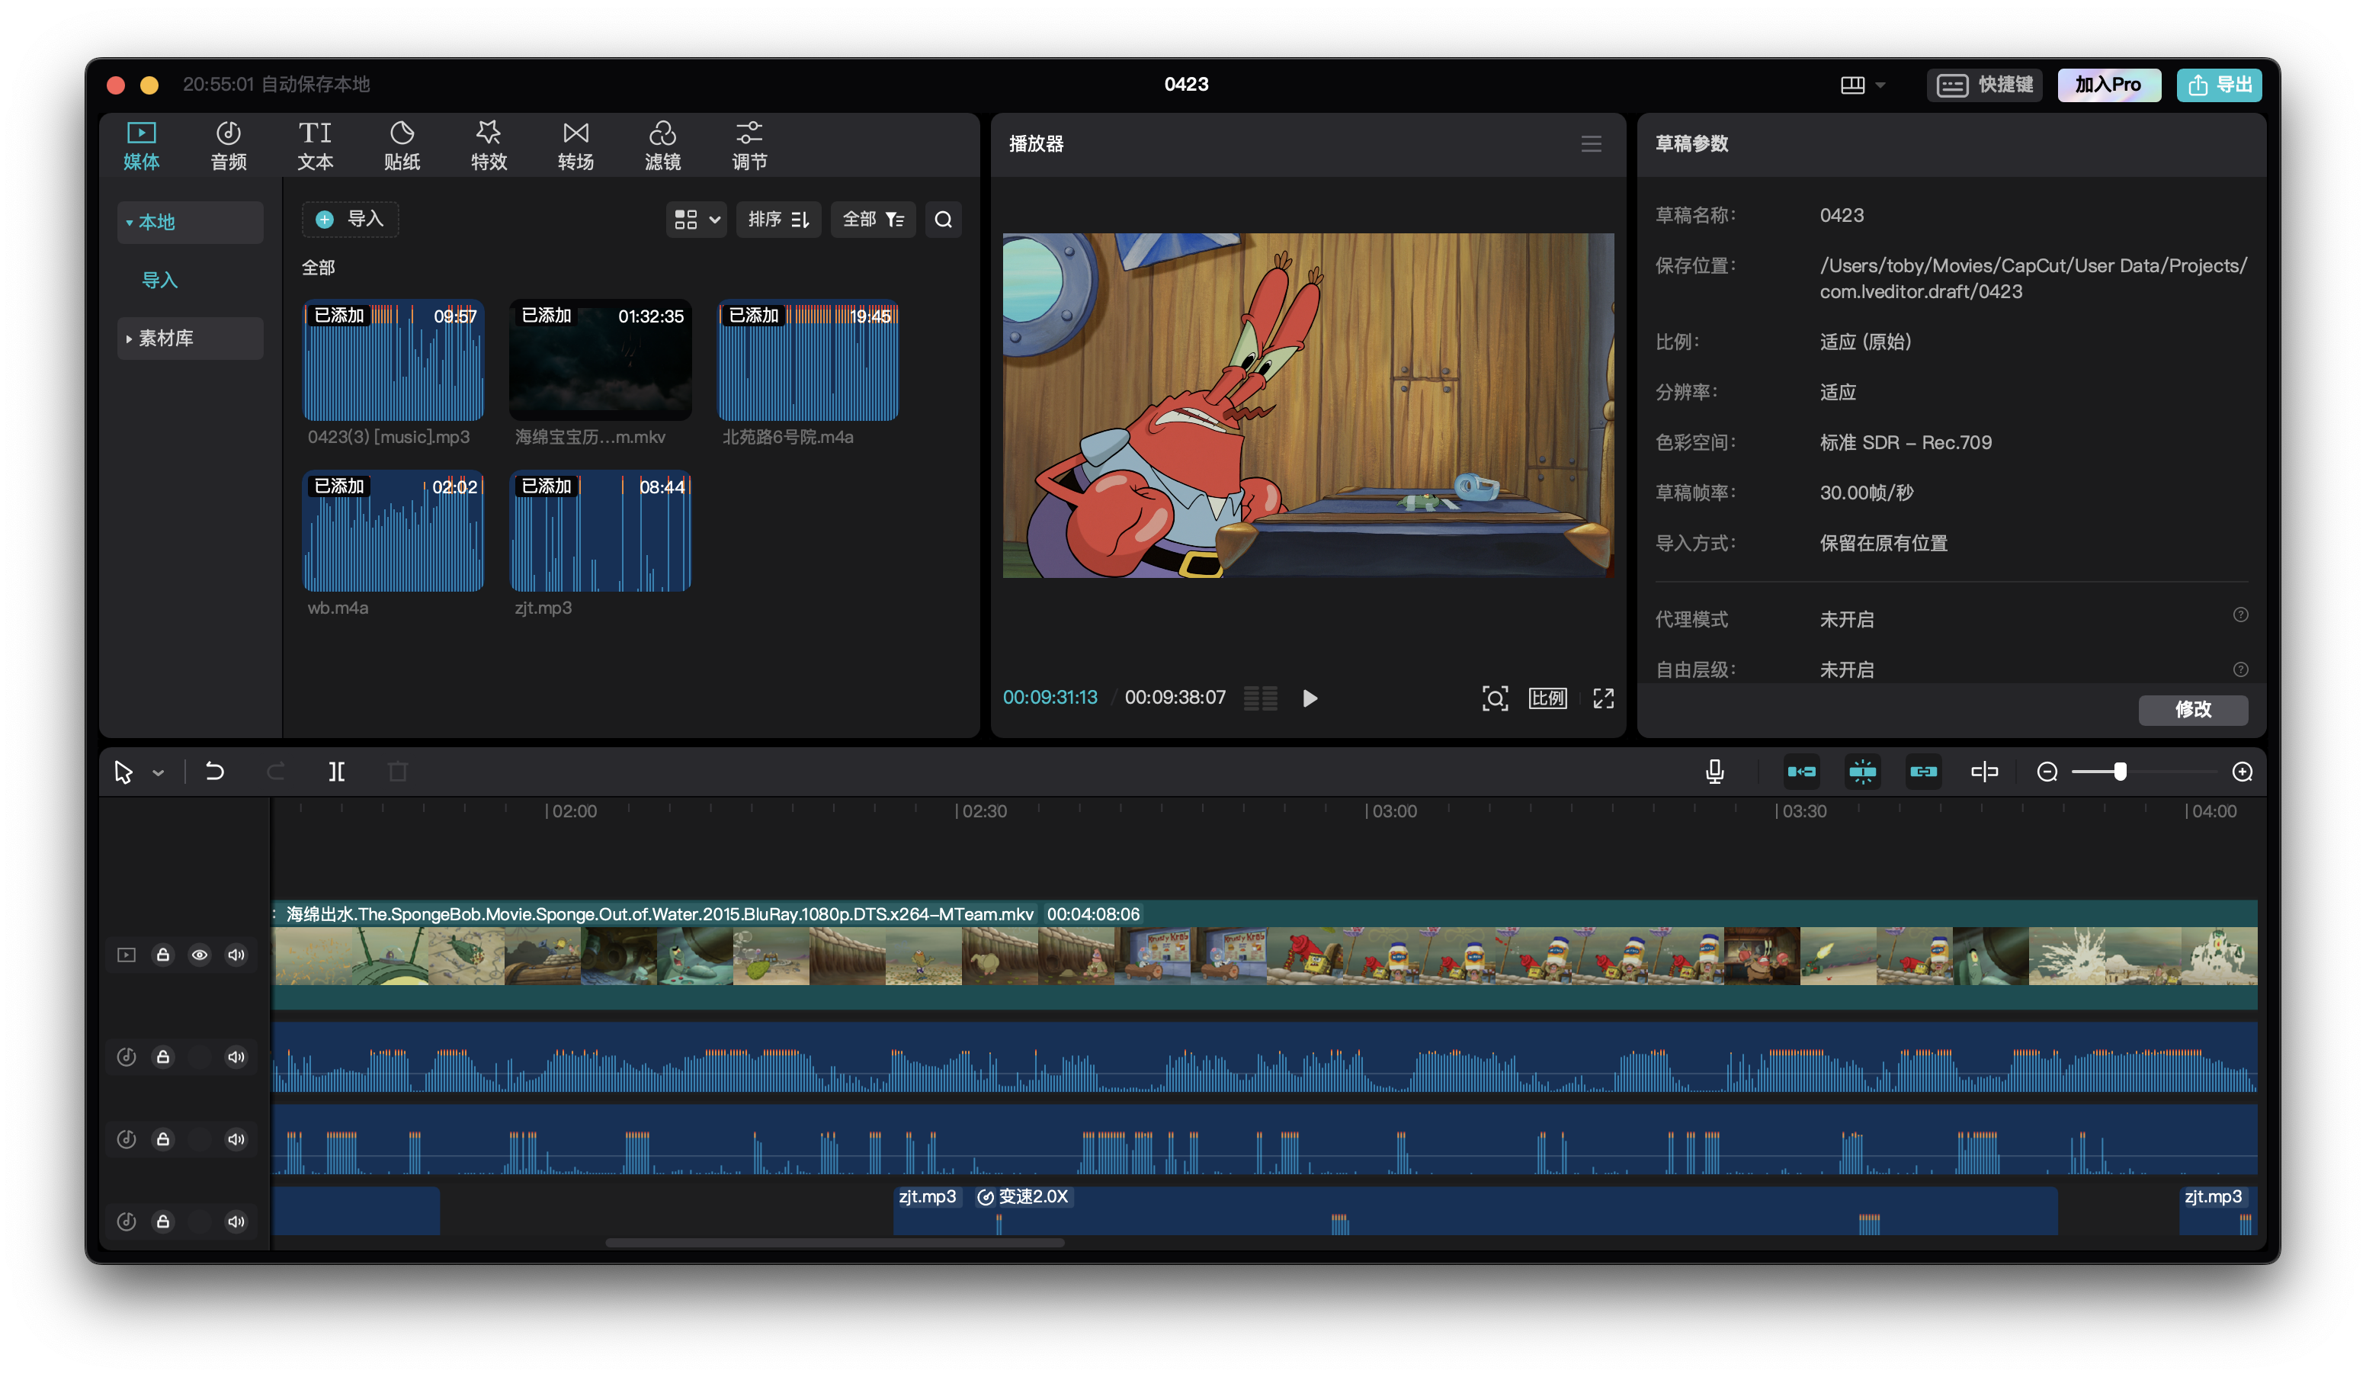Select 导入 in the left sidebar
This screenshot has height=1377, width=2366.
point(159,280)
